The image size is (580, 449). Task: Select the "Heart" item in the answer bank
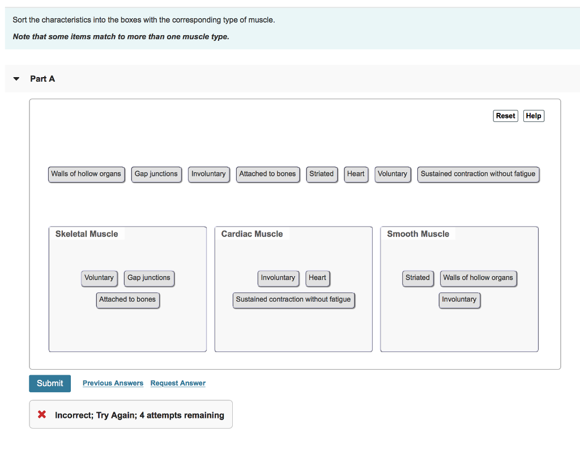pos(356,174)
